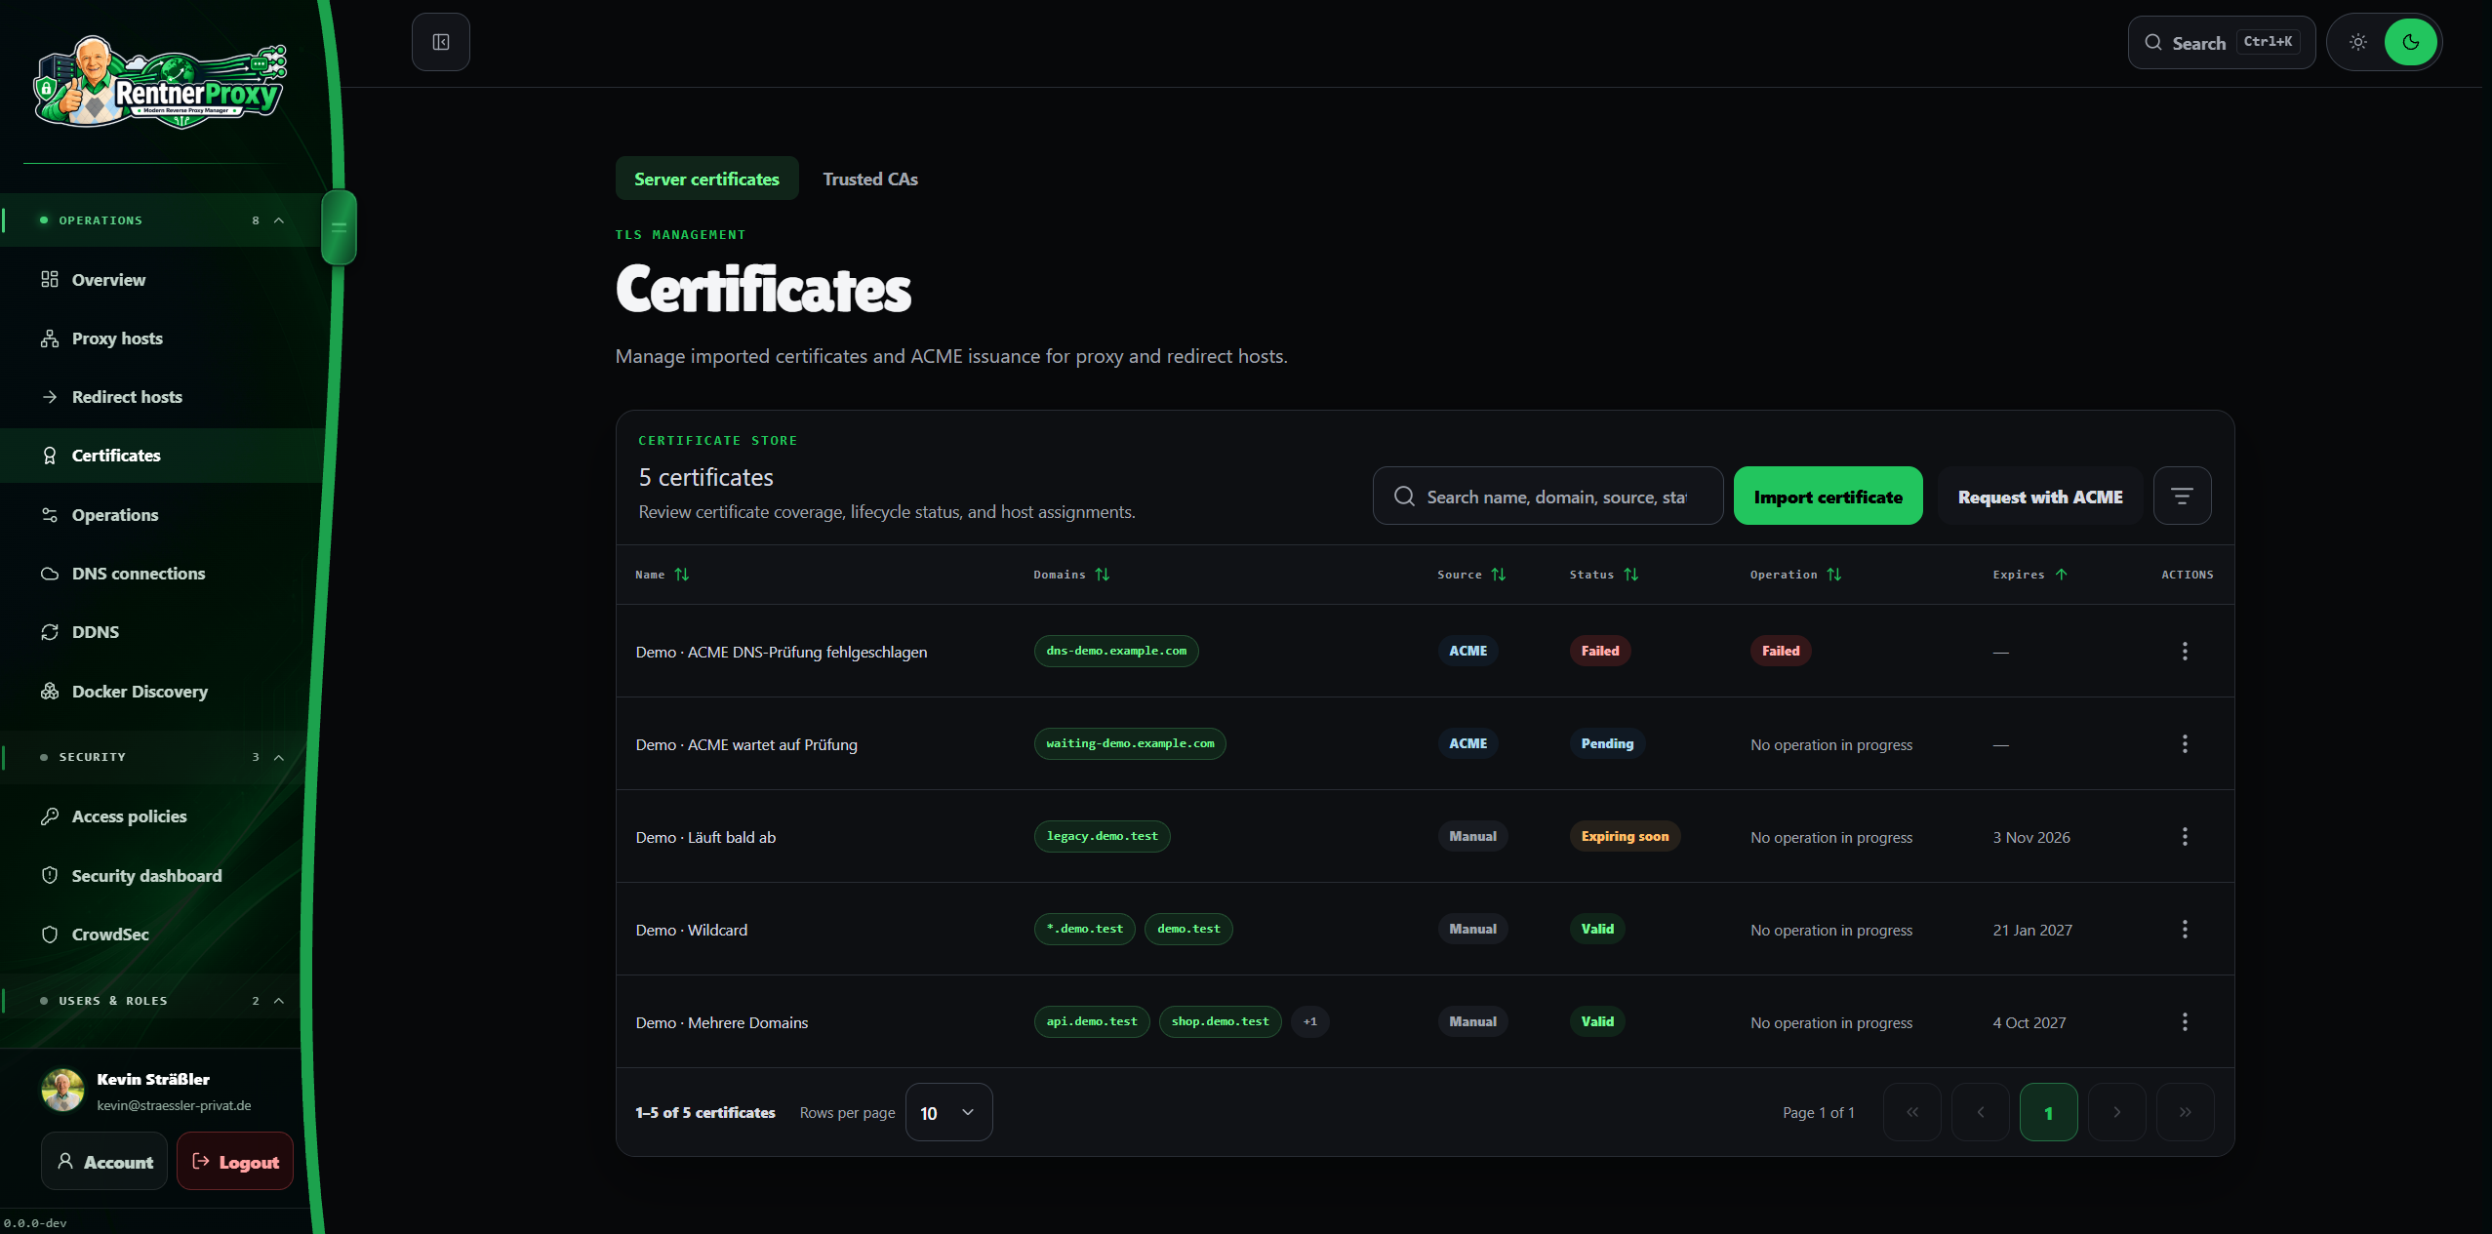Screen dimensions: 2492x1234
Task: Jump to last page double arrow
Action: pos(2185,1112)
